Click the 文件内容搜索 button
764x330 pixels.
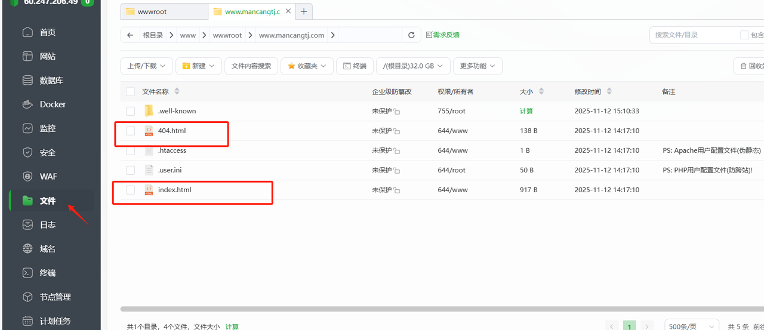[251, 66]
